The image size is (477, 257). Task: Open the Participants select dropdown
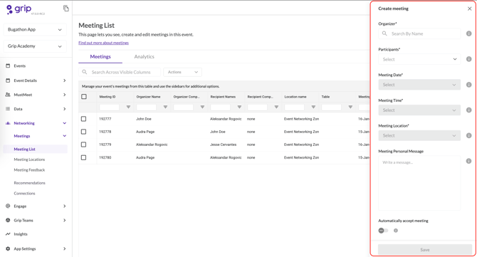419,59
